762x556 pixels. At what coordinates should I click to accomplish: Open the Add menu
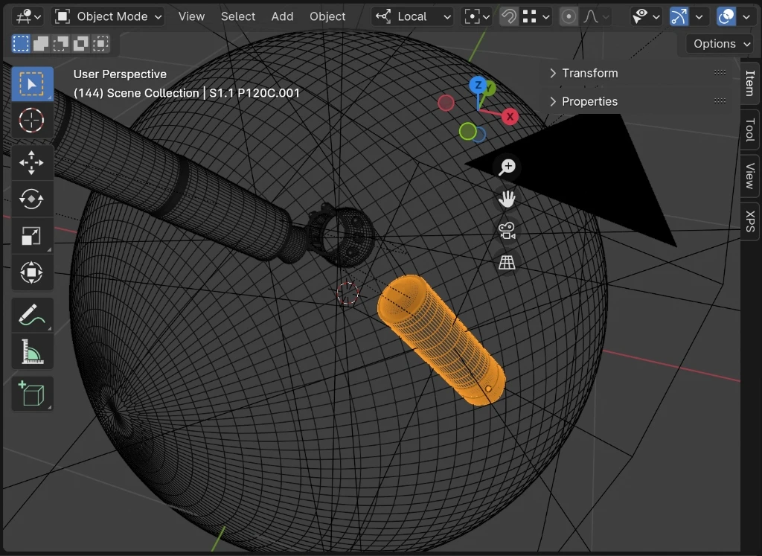[x=282, y=16]
